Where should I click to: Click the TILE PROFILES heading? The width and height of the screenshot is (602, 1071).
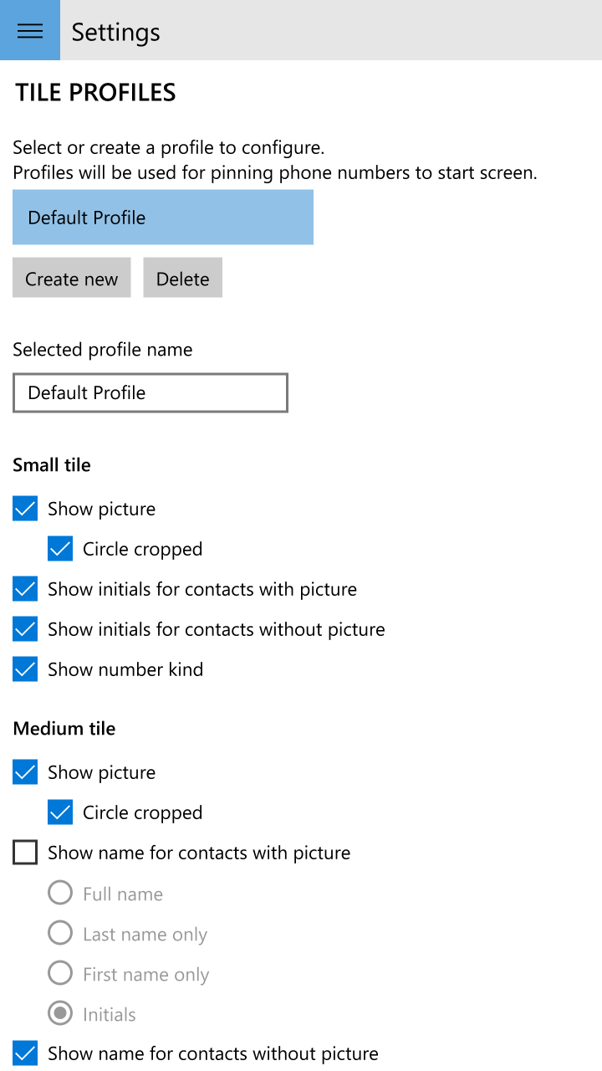[95, 92]
